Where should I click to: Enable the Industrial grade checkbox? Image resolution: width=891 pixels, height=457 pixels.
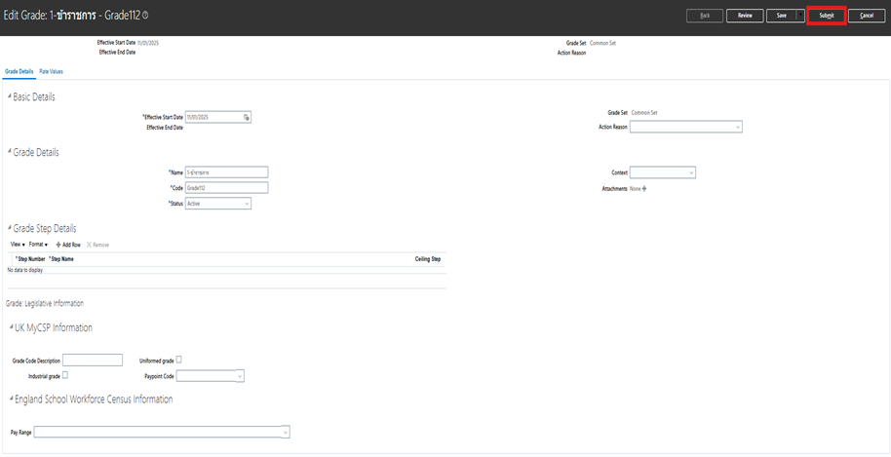coord(65,375)
